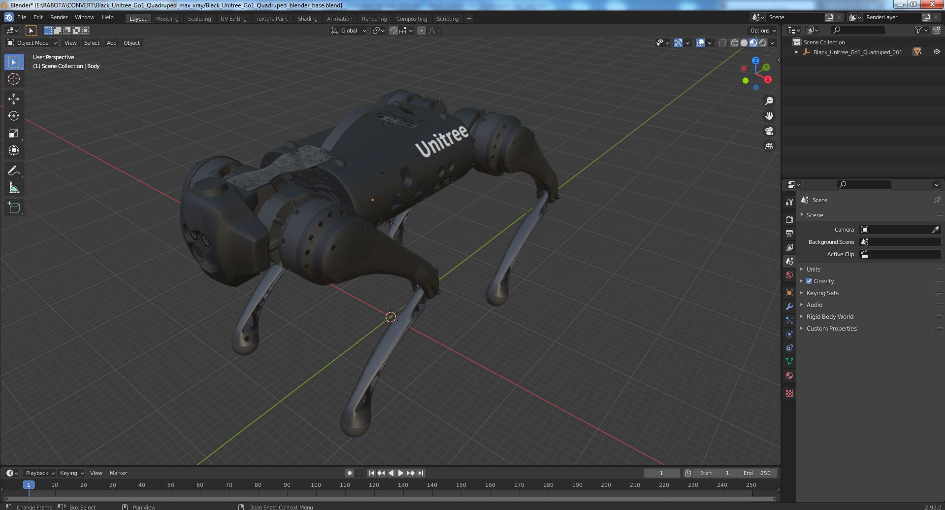945x510 pixels.
Task: Switch to rendered viewport shading
Action: click(763, 43)
